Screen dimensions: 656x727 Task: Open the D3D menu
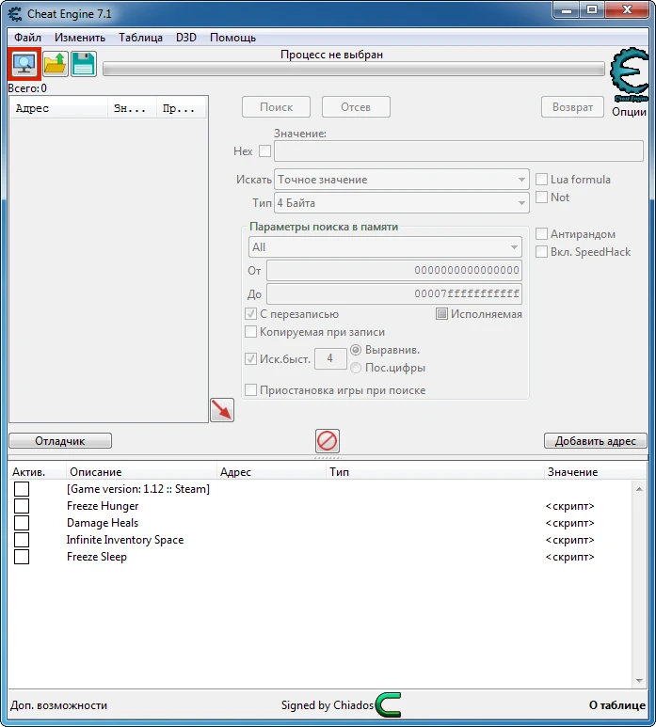tap(186, 38)
